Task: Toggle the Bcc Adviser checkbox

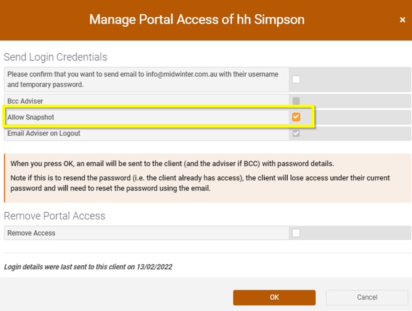Action: tap(296, 101)
